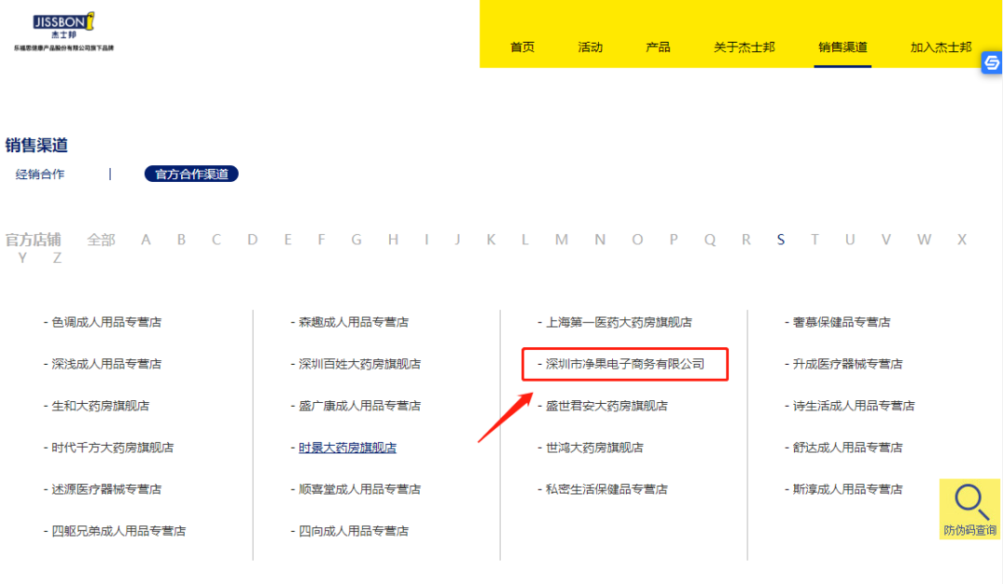The image size is (1003, 584).
Task: Open 四驱兄弟成人用品专营店 link
Action: point(118,531)
